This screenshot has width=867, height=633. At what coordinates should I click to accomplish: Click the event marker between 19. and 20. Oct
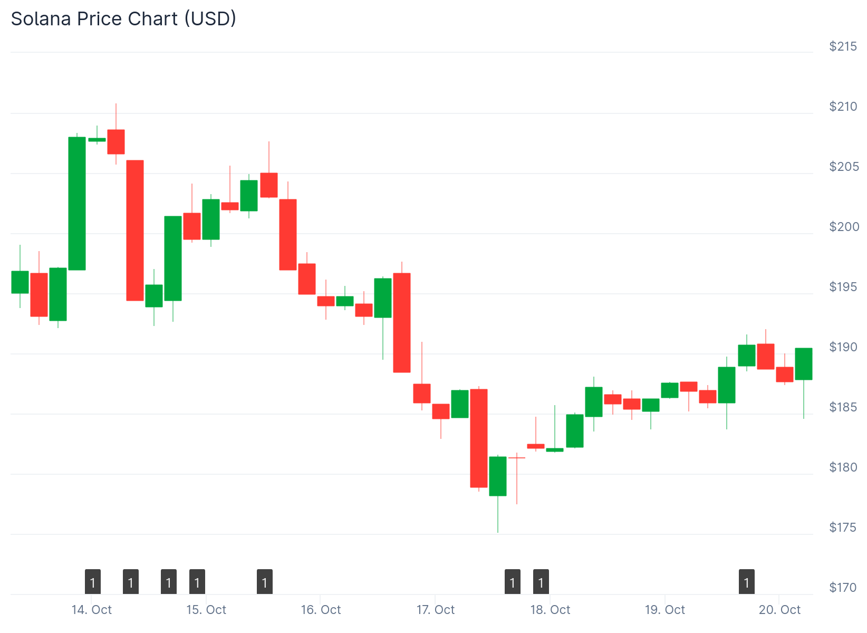(x=747, y=582)
